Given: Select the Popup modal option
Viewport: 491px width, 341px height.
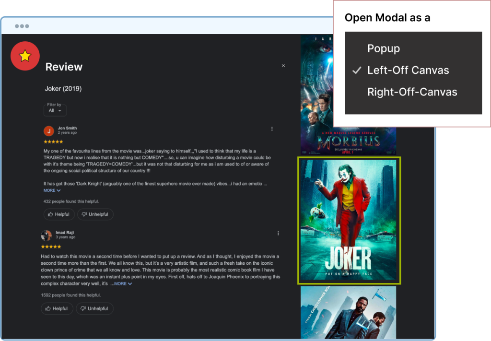Looking at the screenshot, I should coord(384,48).
